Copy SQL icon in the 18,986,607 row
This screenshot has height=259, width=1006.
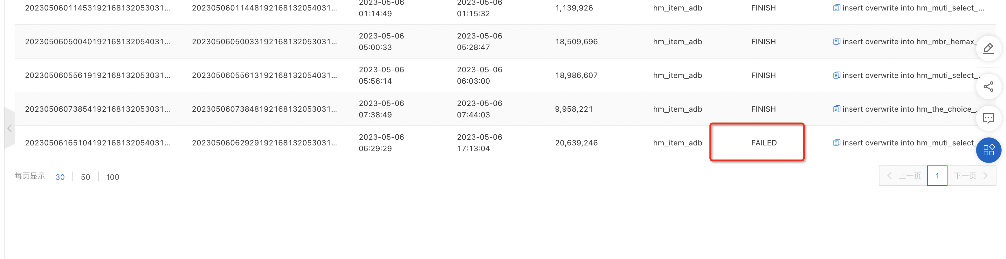[837, 75]
